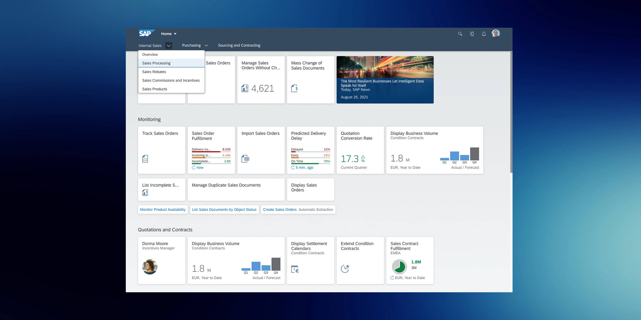
Task: Click the Extend Condition Contracts clock icon
Action: click(345, 268)
